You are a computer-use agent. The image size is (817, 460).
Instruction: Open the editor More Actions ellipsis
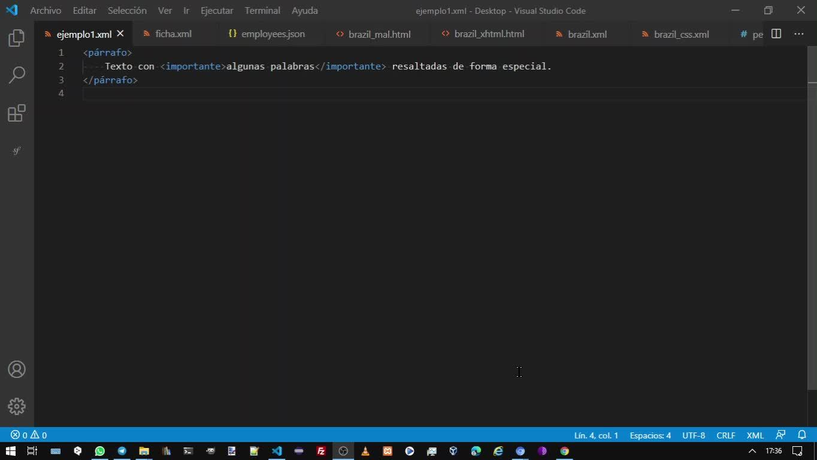799,34
